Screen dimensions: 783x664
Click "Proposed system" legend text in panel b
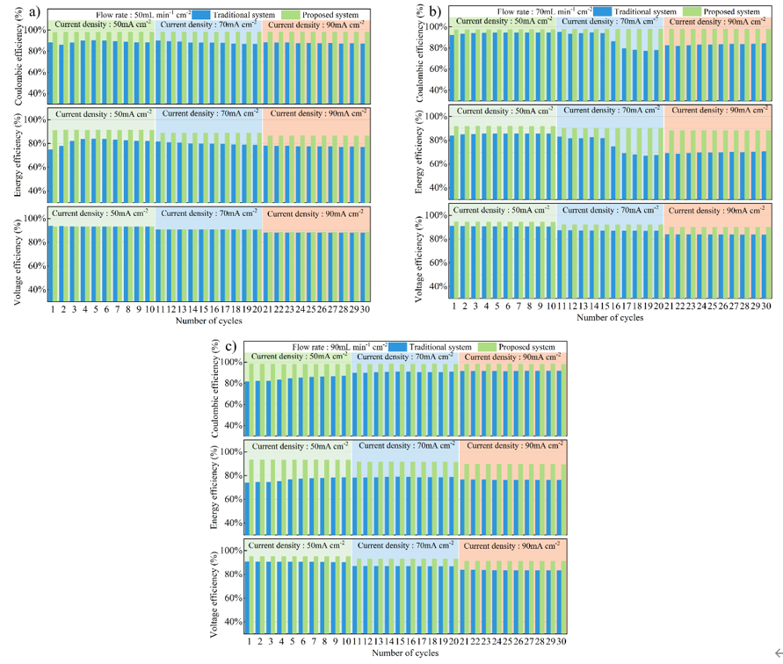(x=731, y=11)
